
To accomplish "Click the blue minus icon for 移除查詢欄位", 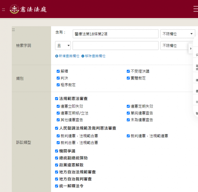I will pos(83,56).
